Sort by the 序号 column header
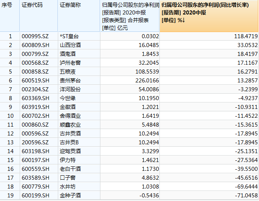Screen dimensions: 259x201 tap(10, 16)
